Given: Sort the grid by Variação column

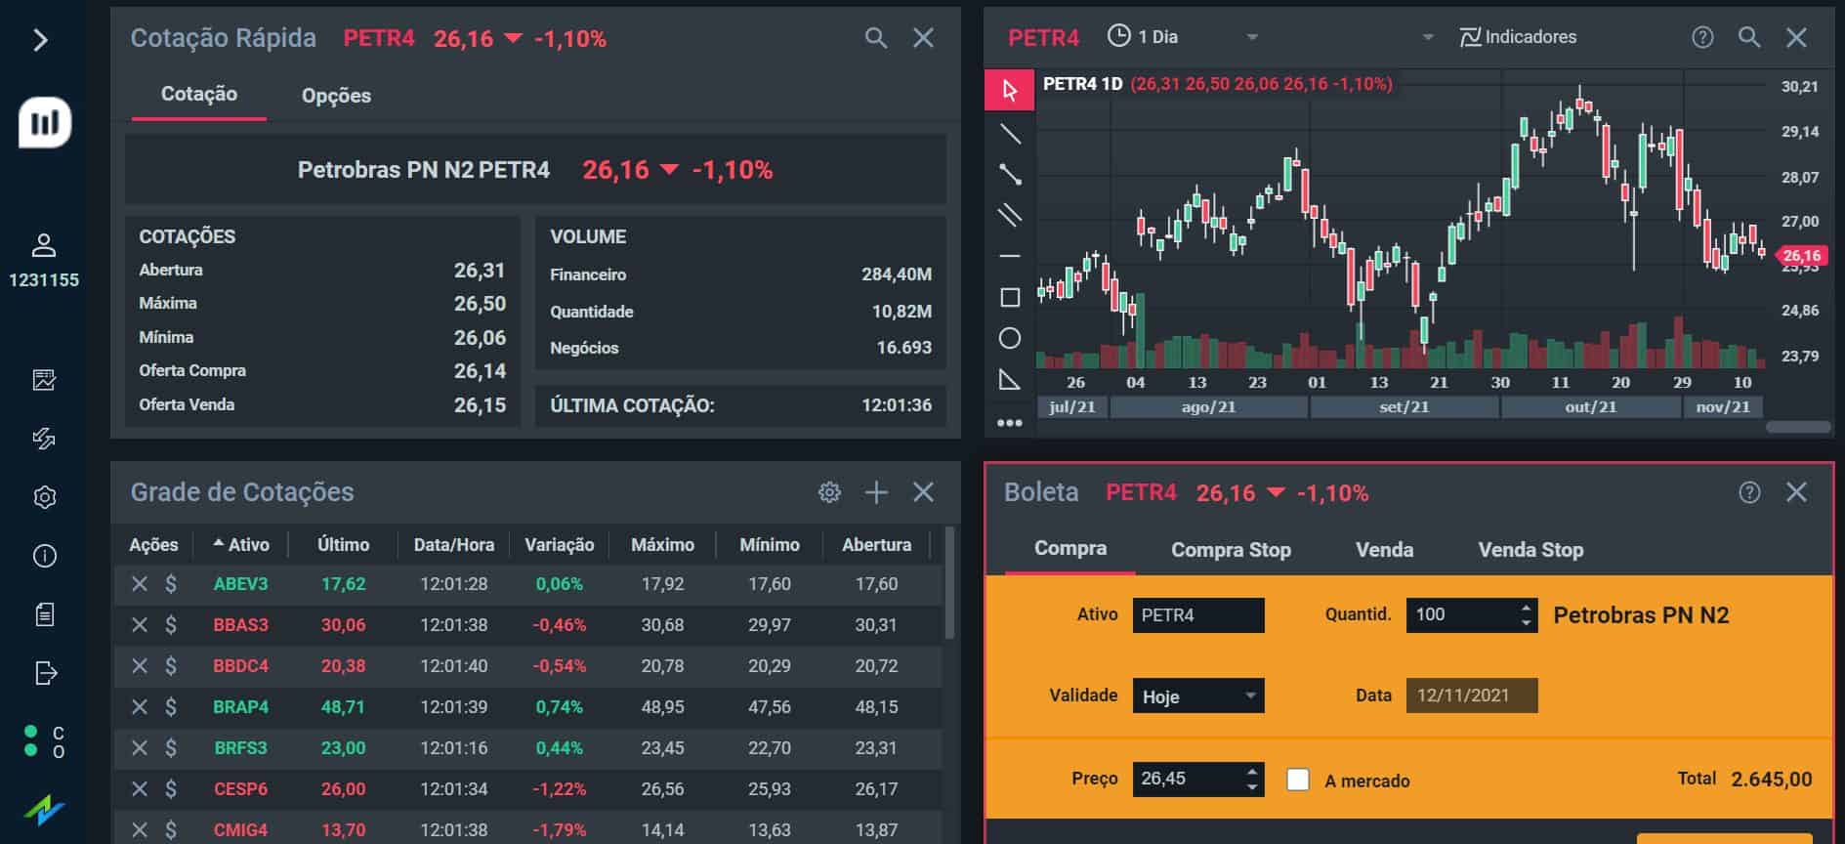Looking at the screenshot, I should point(559,545).
